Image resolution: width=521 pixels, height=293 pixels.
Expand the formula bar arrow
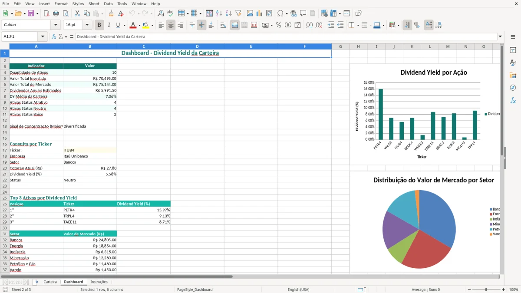tap(501, 36)
